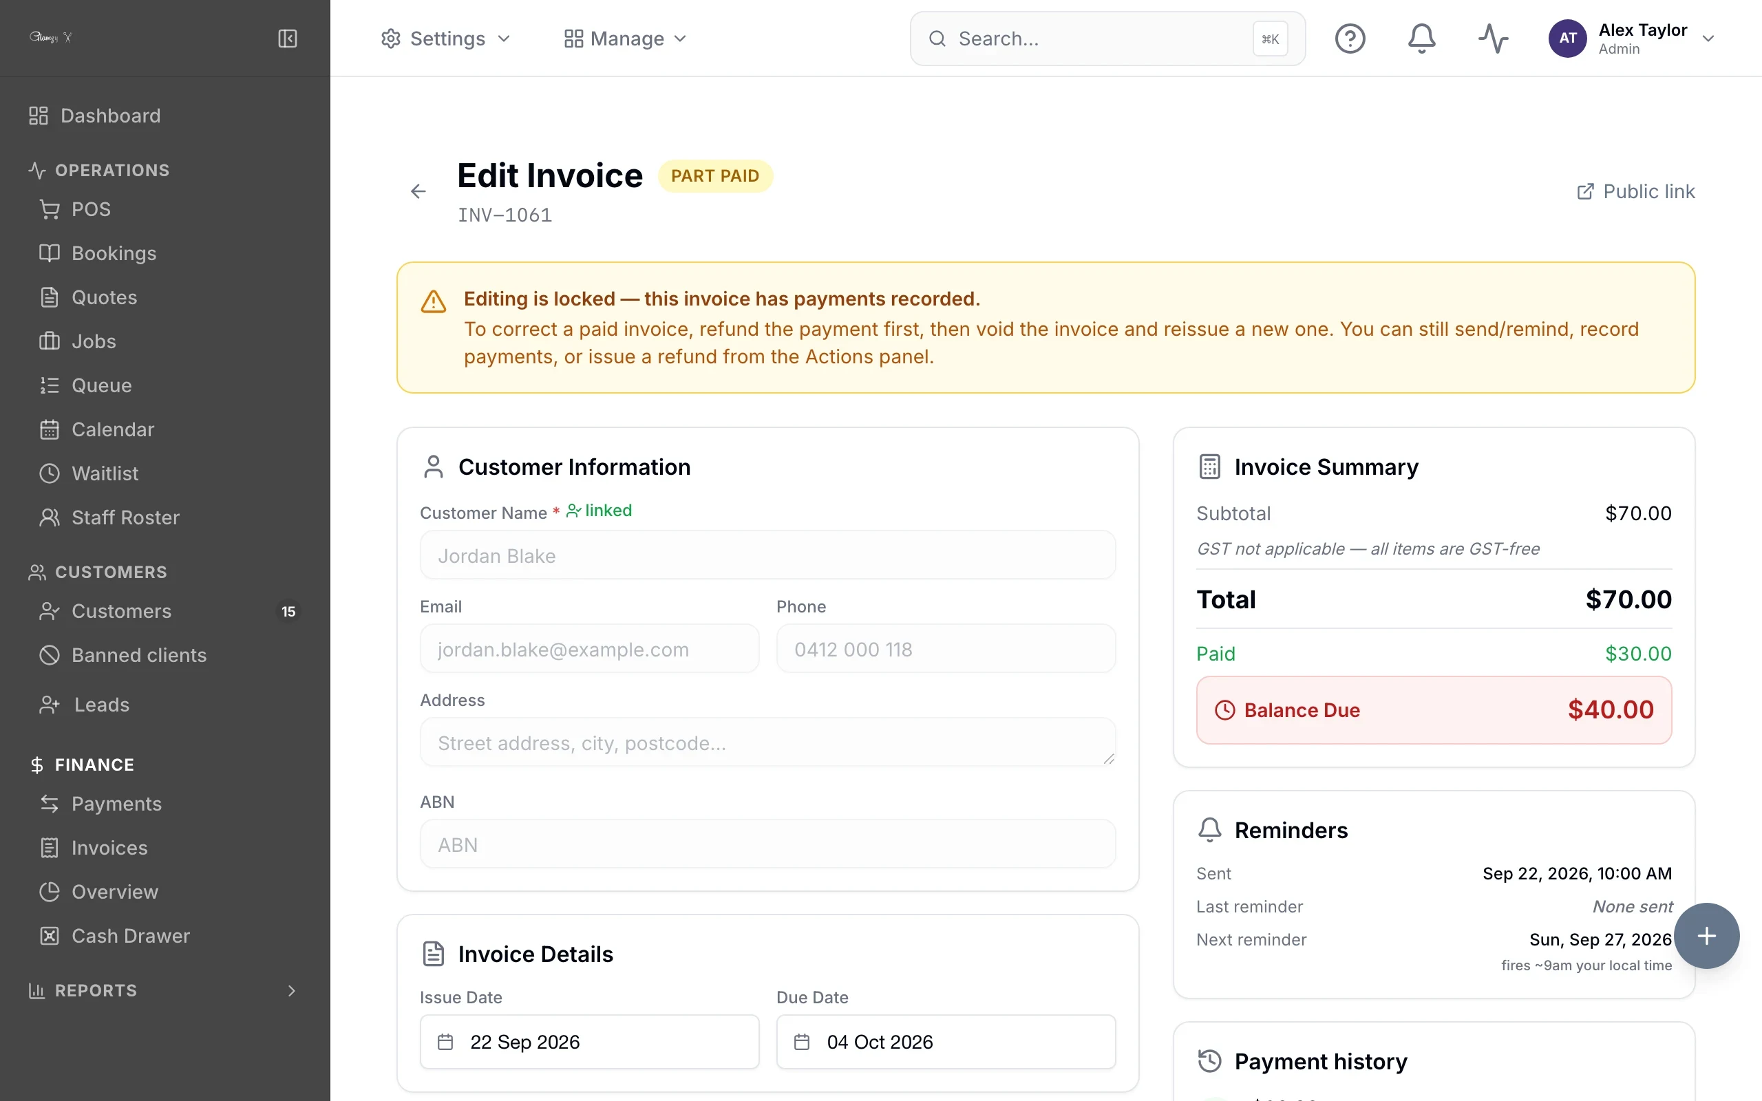
Task: Click the Payment history clock icon
Action: [x=1209, y=1061]
